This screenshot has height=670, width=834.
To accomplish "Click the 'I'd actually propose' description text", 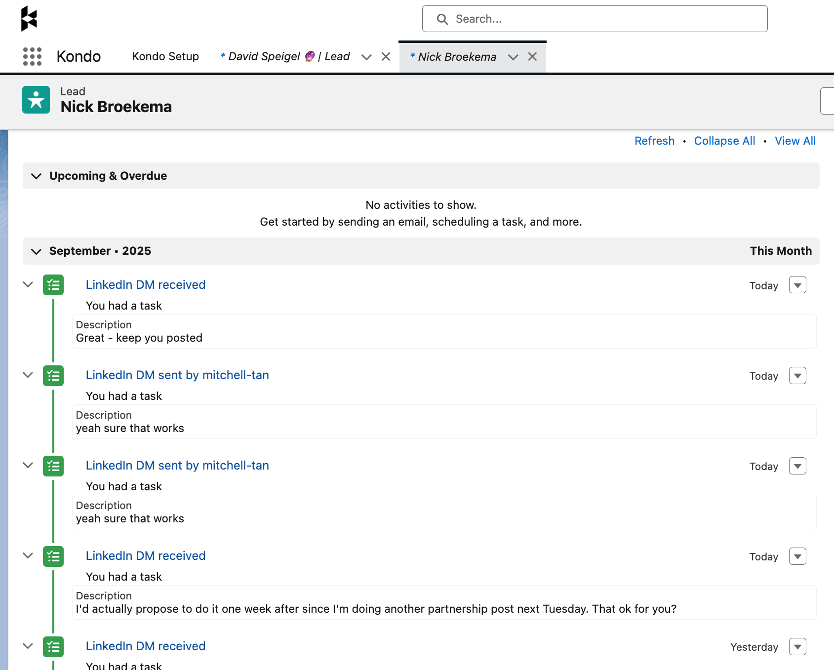I will coord(376,609).
